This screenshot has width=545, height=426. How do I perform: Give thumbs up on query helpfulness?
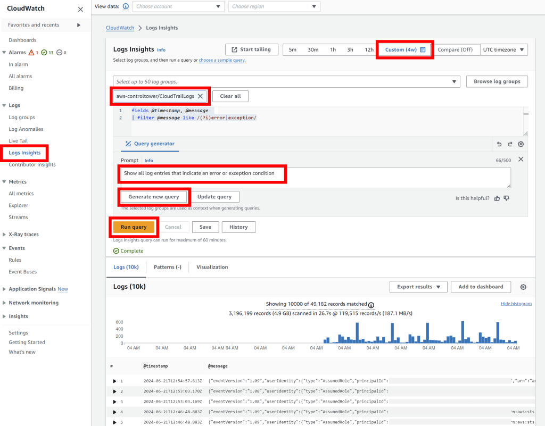(497, 197)
